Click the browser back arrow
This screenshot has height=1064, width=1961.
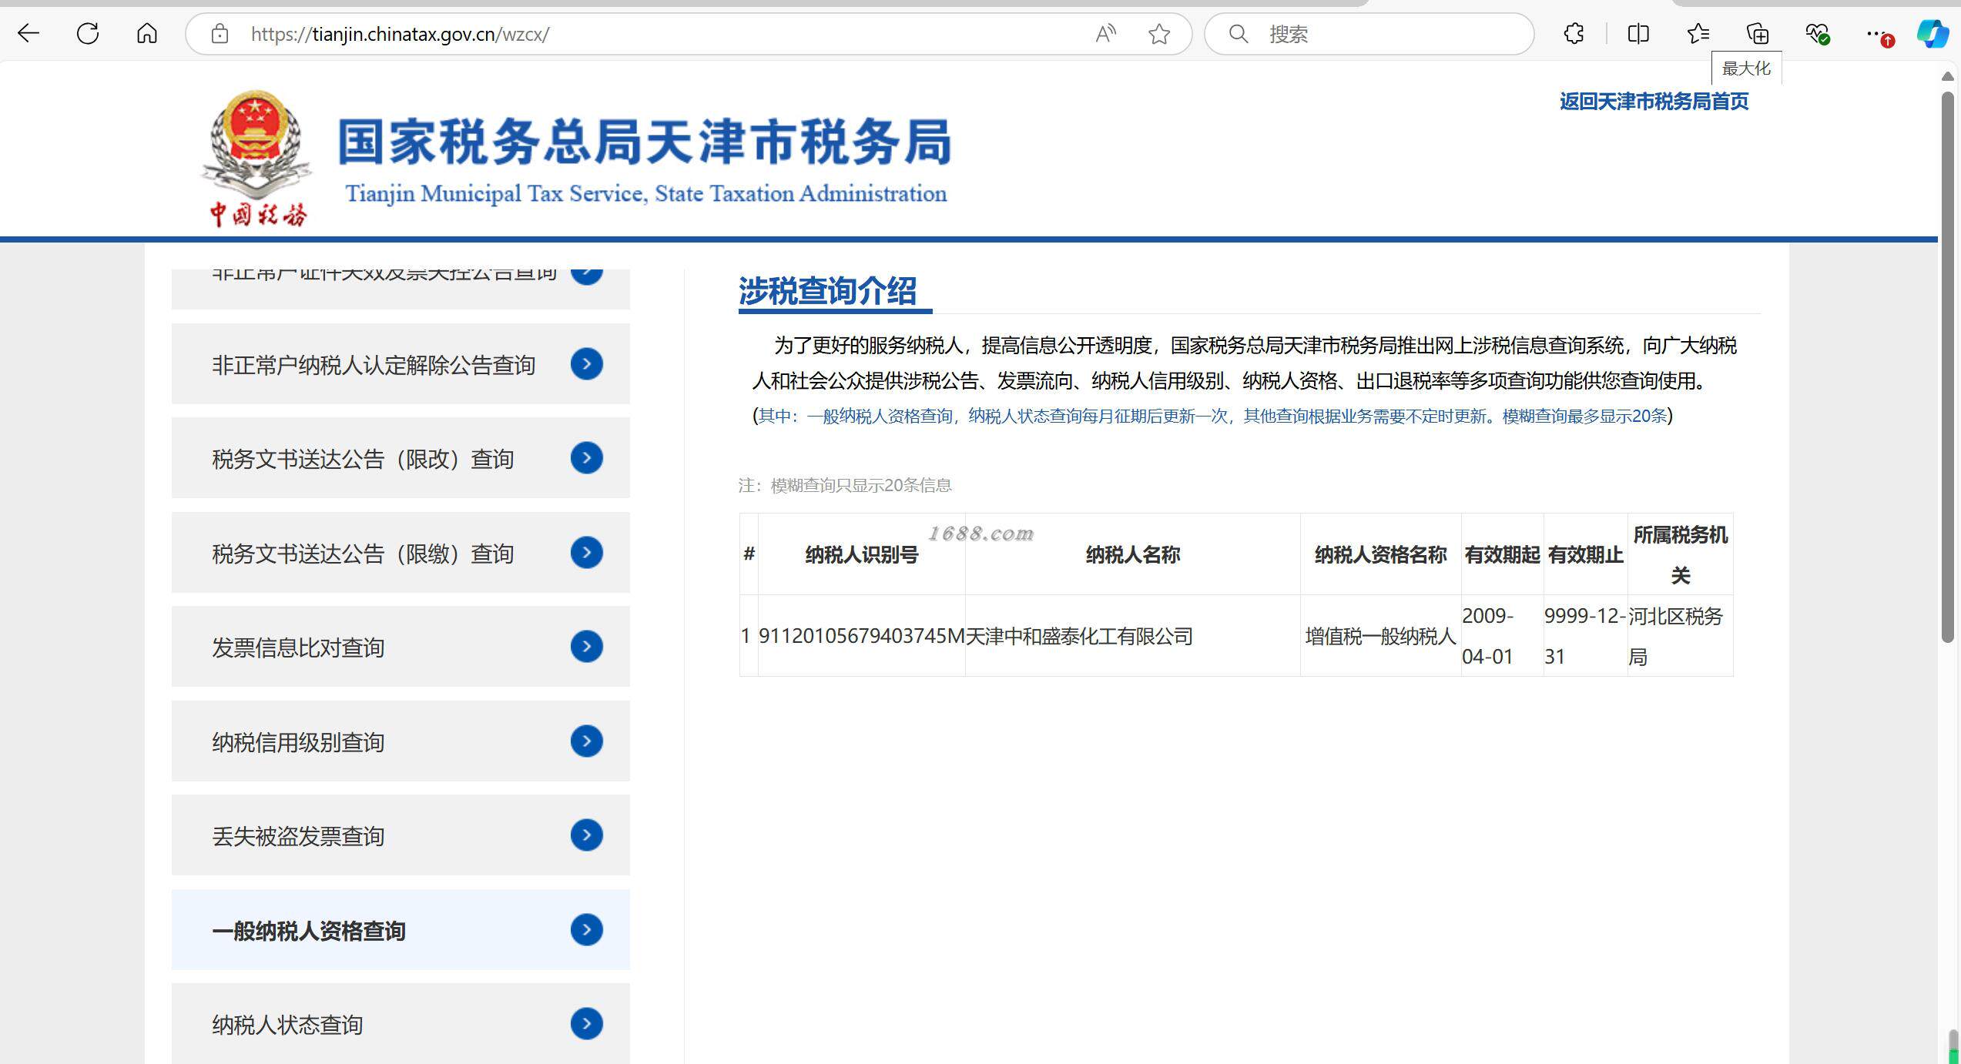(28, 33)
